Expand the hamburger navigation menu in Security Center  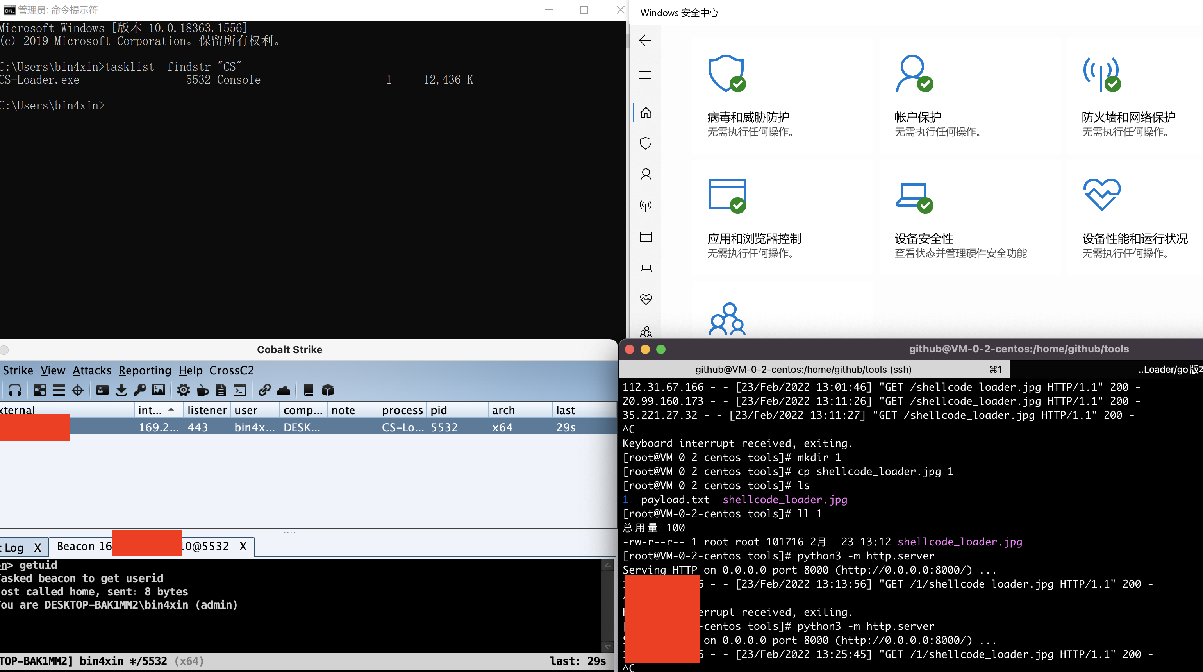click(645, 75)
